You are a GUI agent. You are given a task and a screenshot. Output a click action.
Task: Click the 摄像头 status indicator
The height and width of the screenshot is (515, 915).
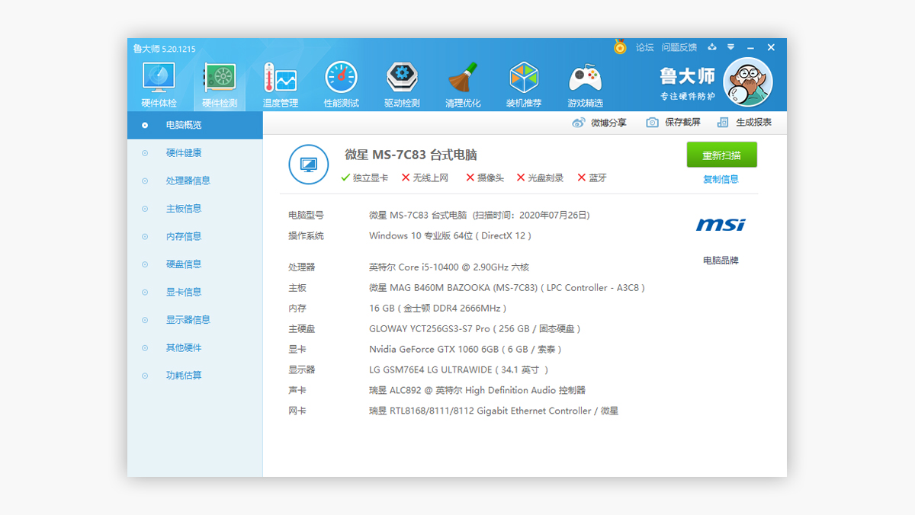tap(485, 178)
